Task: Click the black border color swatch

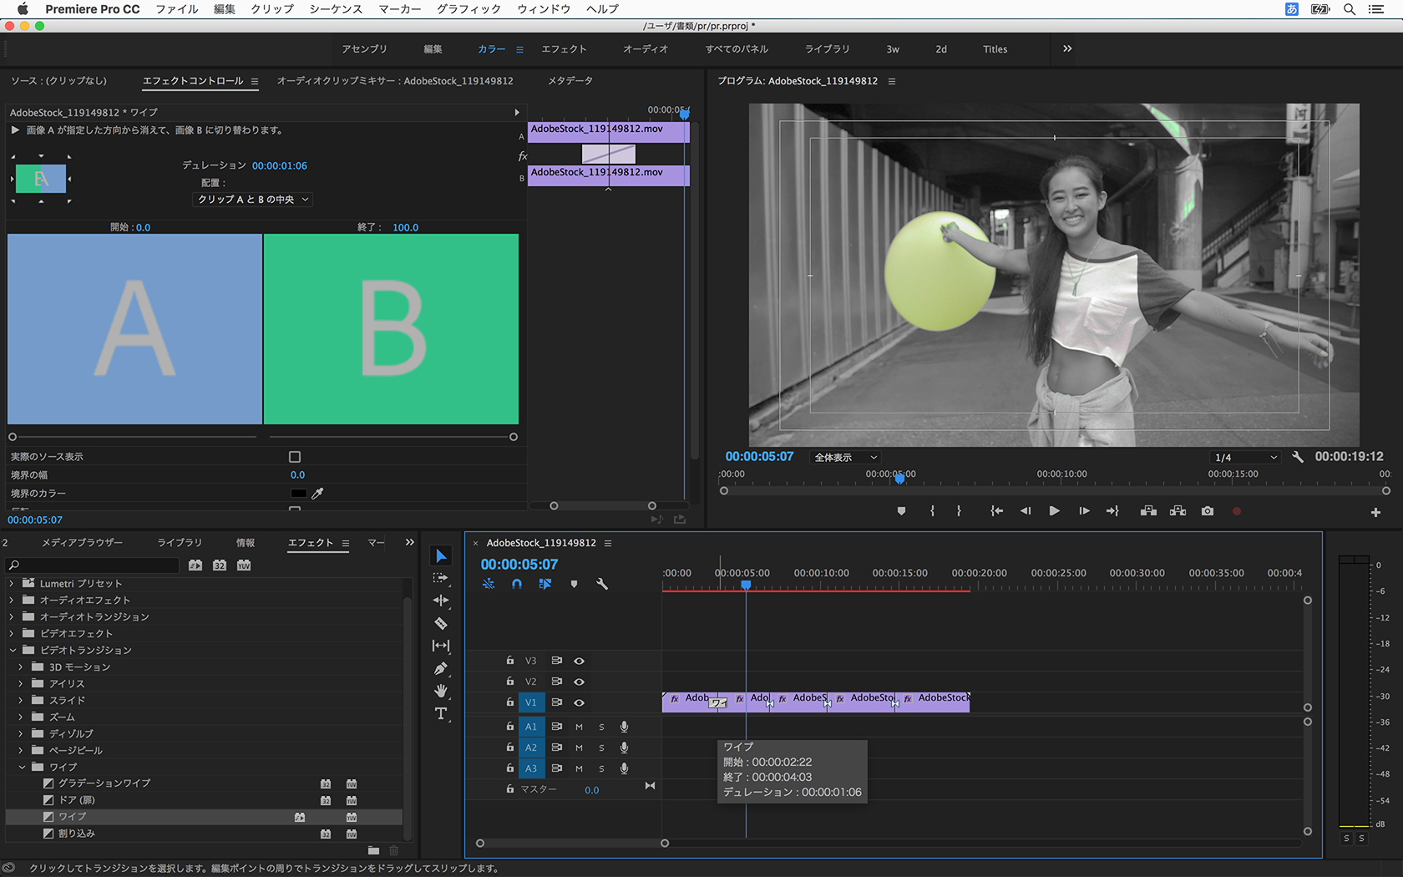Action: 298,494
